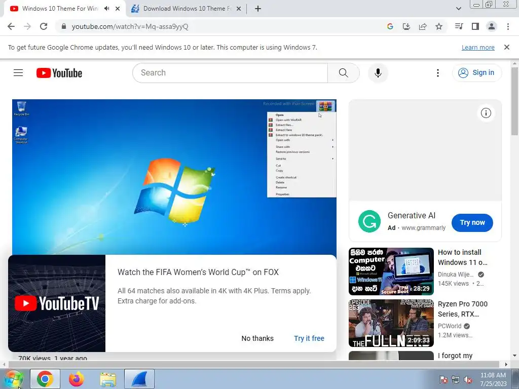Click the vertical page scrollbar thumb

point(514,101)
